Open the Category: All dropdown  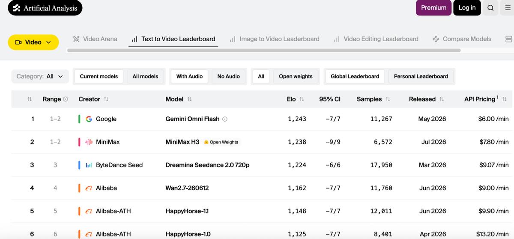pos(40,76)
